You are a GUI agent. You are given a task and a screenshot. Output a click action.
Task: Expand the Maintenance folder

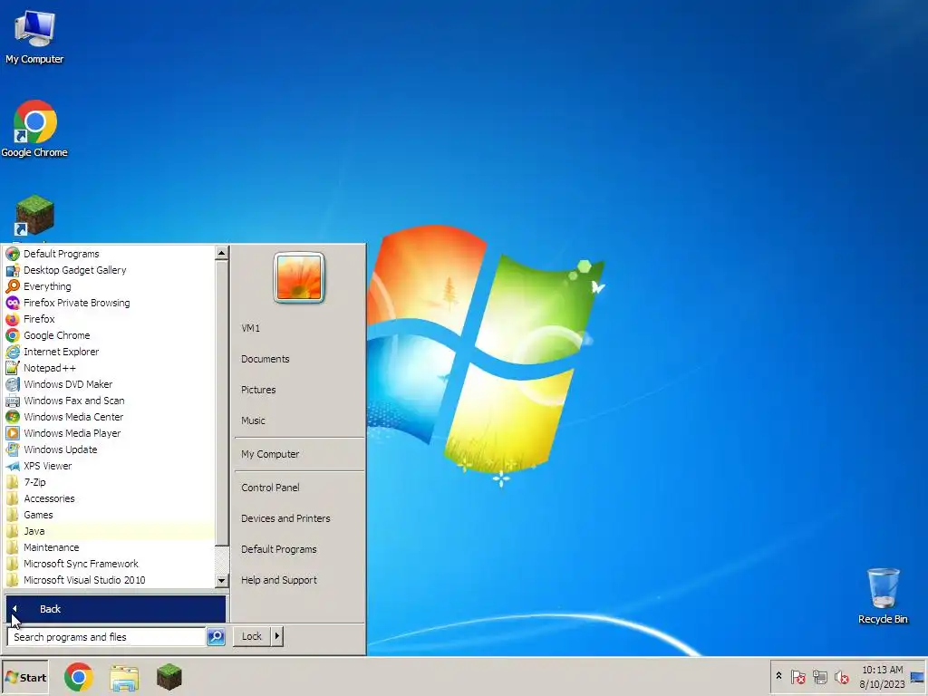(110, 547)
